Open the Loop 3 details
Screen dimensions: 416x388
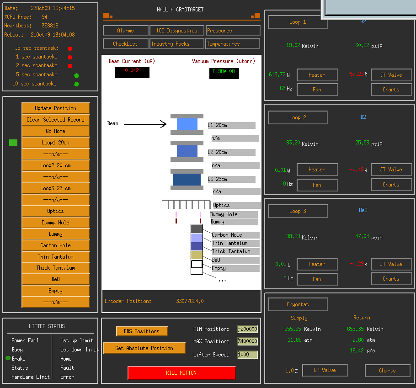(x=298, y=211)
